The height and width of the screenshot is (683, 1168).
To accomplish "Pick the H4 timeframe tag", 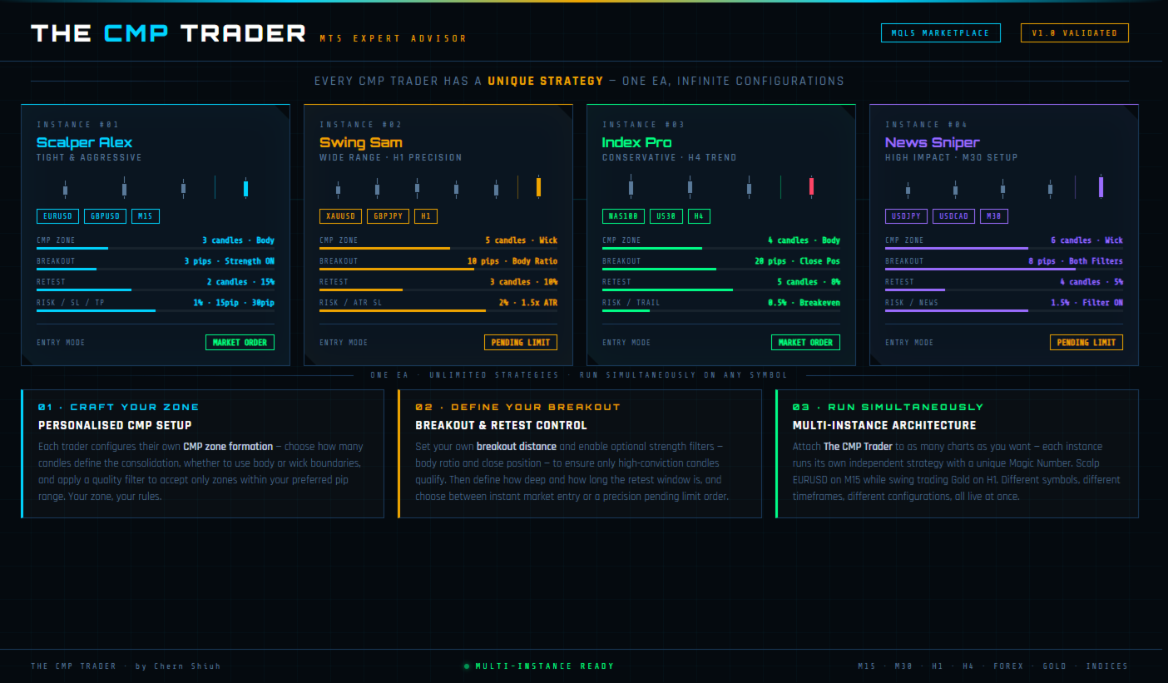I will tap(699, 216).
